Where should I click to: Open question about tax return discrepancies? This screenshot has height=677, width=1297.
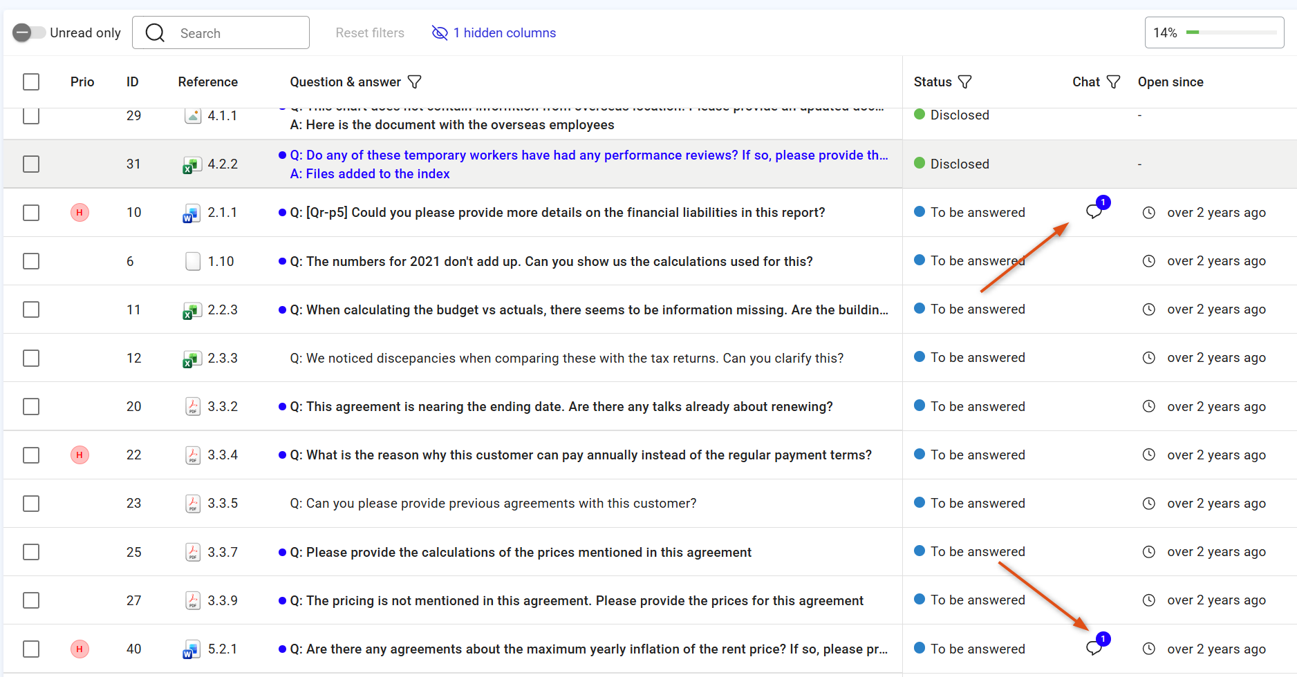(x=566, y=358)
